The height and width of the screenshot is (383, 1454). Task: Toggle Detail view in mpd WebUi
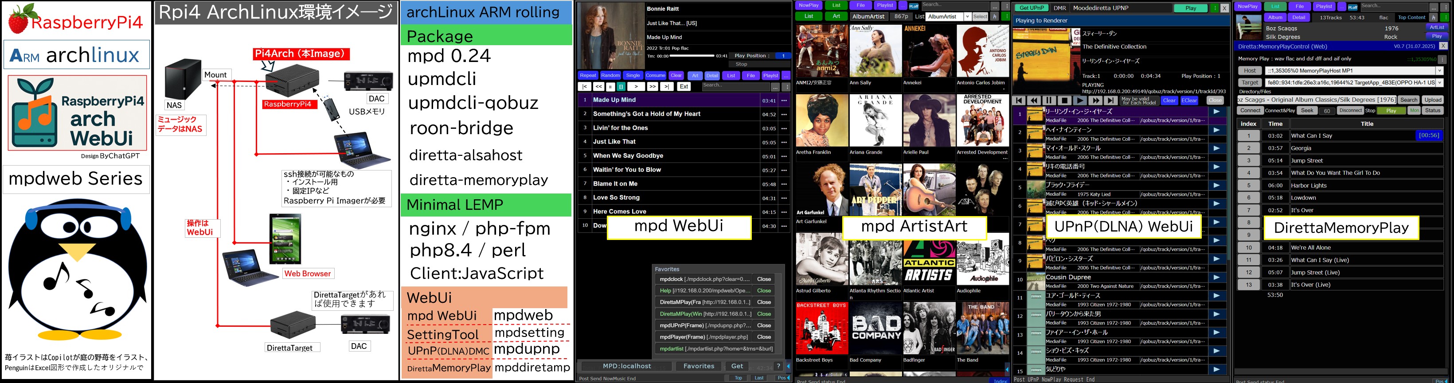(x=712, y=76)
